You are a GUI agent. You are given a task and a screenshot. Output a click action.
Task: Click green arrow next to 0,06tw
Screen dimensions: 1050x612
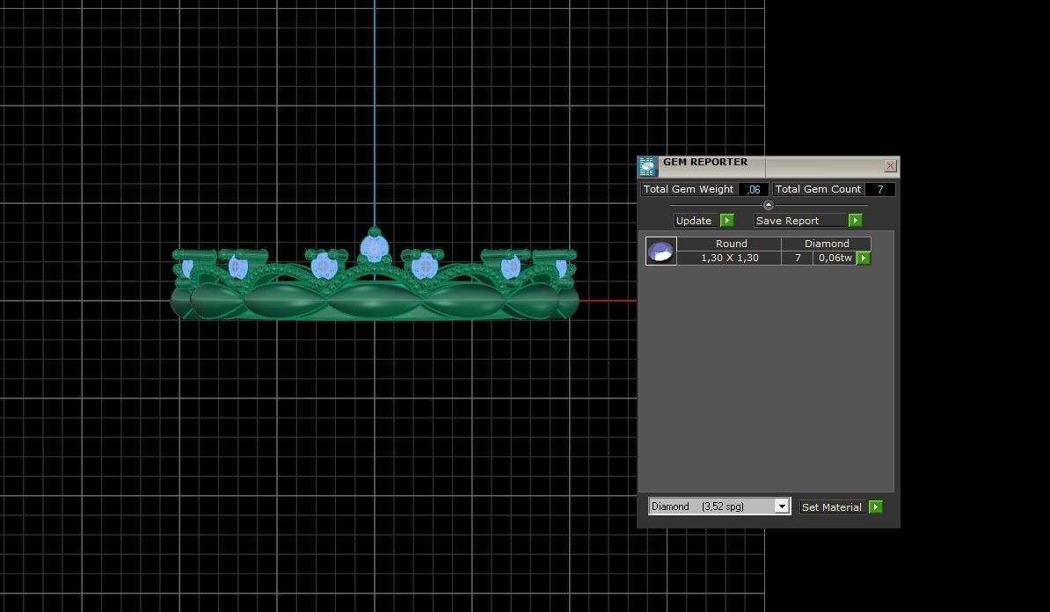point(864,258)
